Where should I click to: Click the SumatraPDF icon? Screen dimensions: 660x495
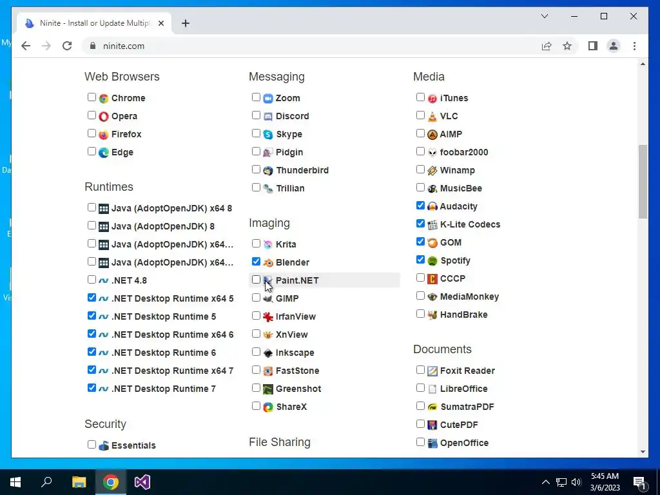pos(432,407)
